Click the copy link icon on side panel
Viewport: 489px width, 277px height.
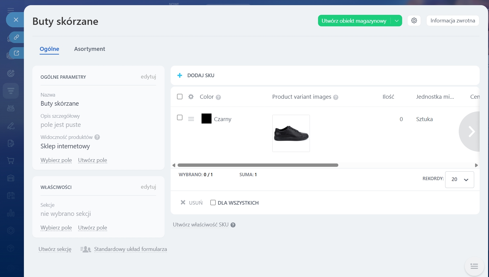point(16,37)
